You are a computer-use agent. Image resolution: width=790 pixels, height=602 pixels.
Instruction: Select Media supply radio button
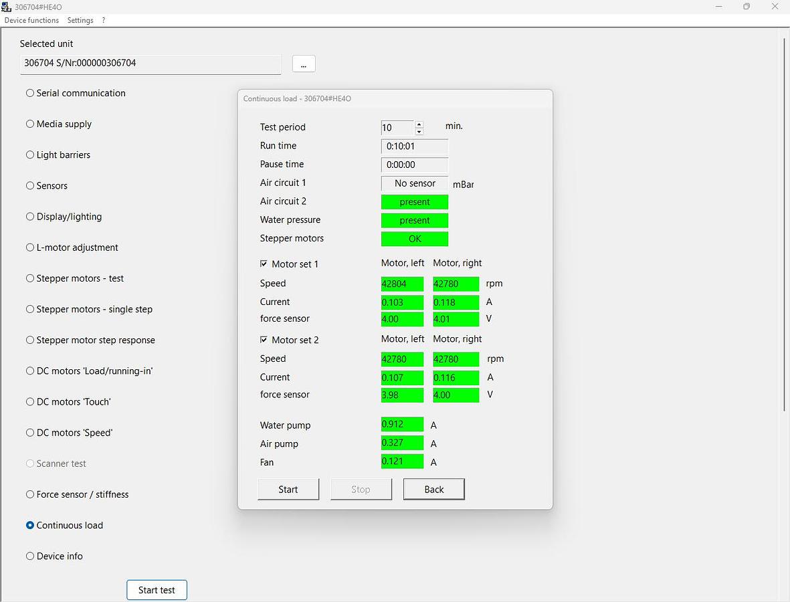[59, 124]
